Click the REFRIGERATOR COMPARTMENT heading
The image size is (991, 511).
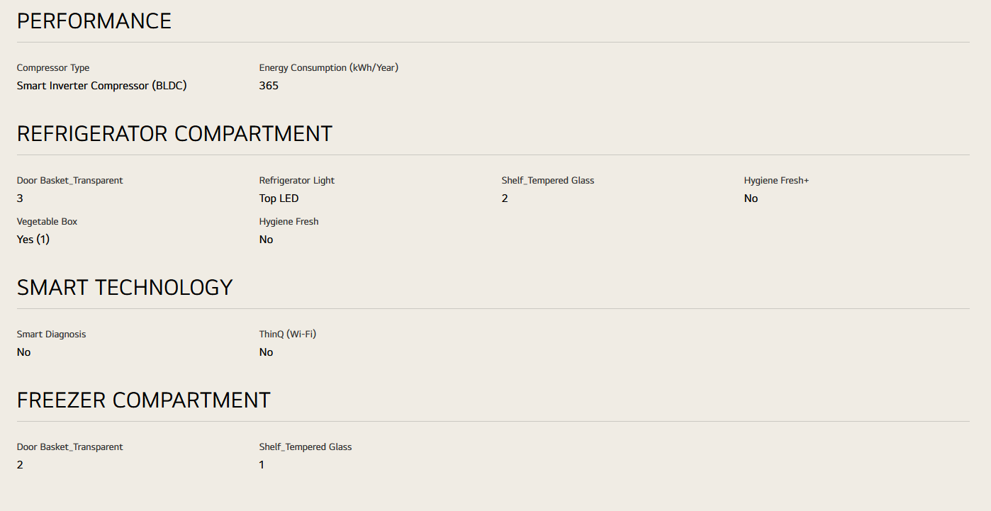pyautogui.click(x=174, y=134)
